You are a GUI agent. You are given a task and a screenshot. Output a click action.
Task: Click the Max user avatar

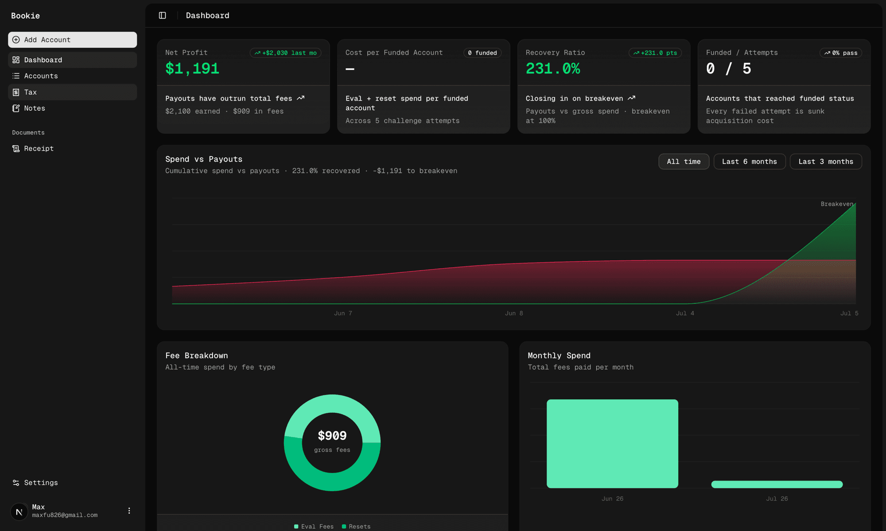pyautogui.click(x=19, y=512)
